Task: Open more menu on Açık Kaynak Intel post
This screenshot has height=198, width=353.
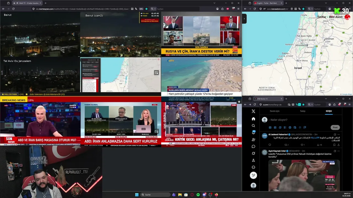Action: [338, 151]
